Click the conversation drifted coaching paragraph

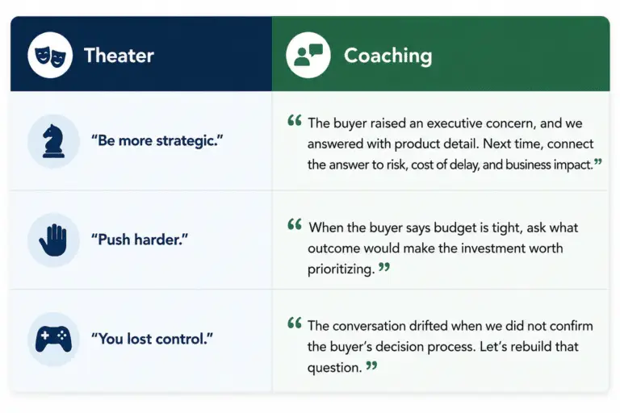(x=450, y=347)
